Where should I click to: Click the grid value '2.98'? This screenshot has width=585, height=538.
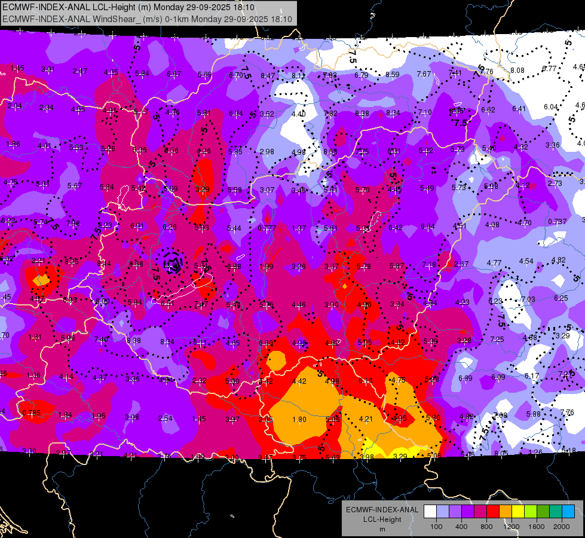[267, 152]
